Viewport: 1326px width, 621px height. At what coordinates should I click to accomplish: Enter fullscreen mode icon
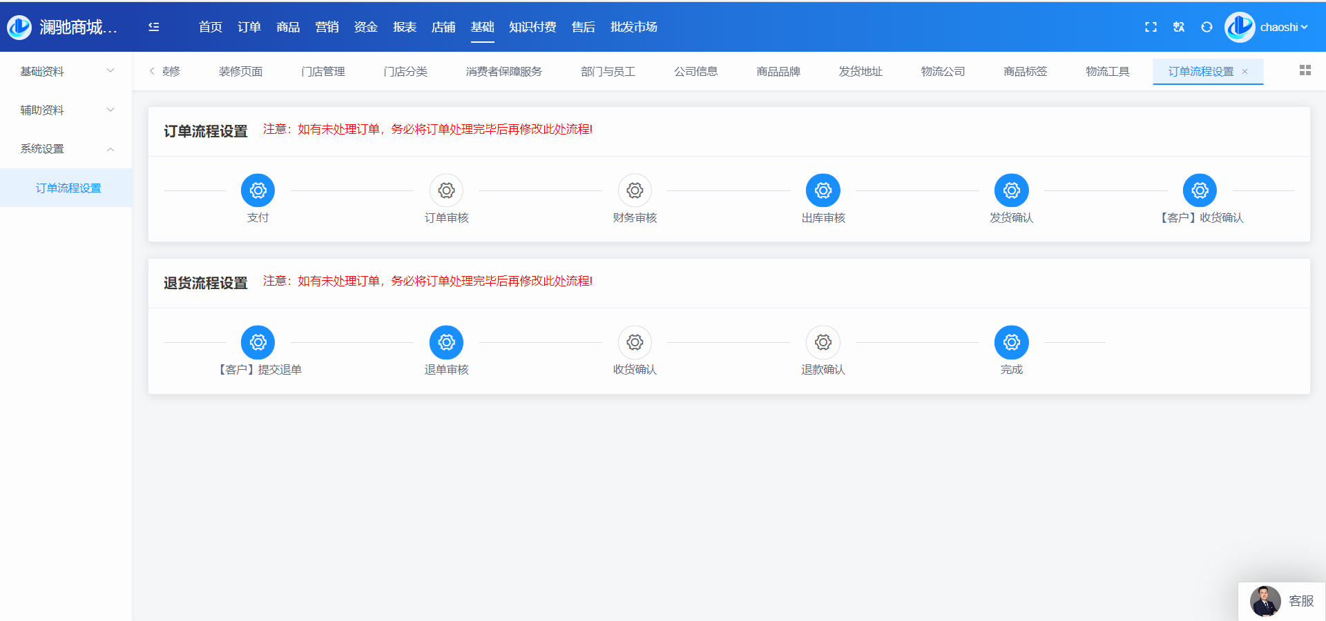1151,27
